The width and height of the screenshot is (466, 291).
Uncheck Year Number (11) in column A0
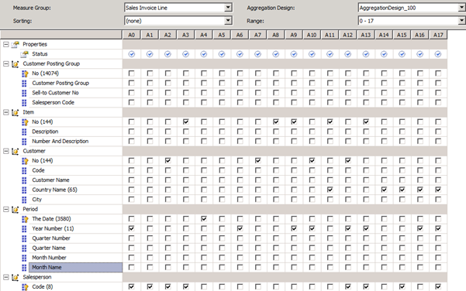click(131, 228)
